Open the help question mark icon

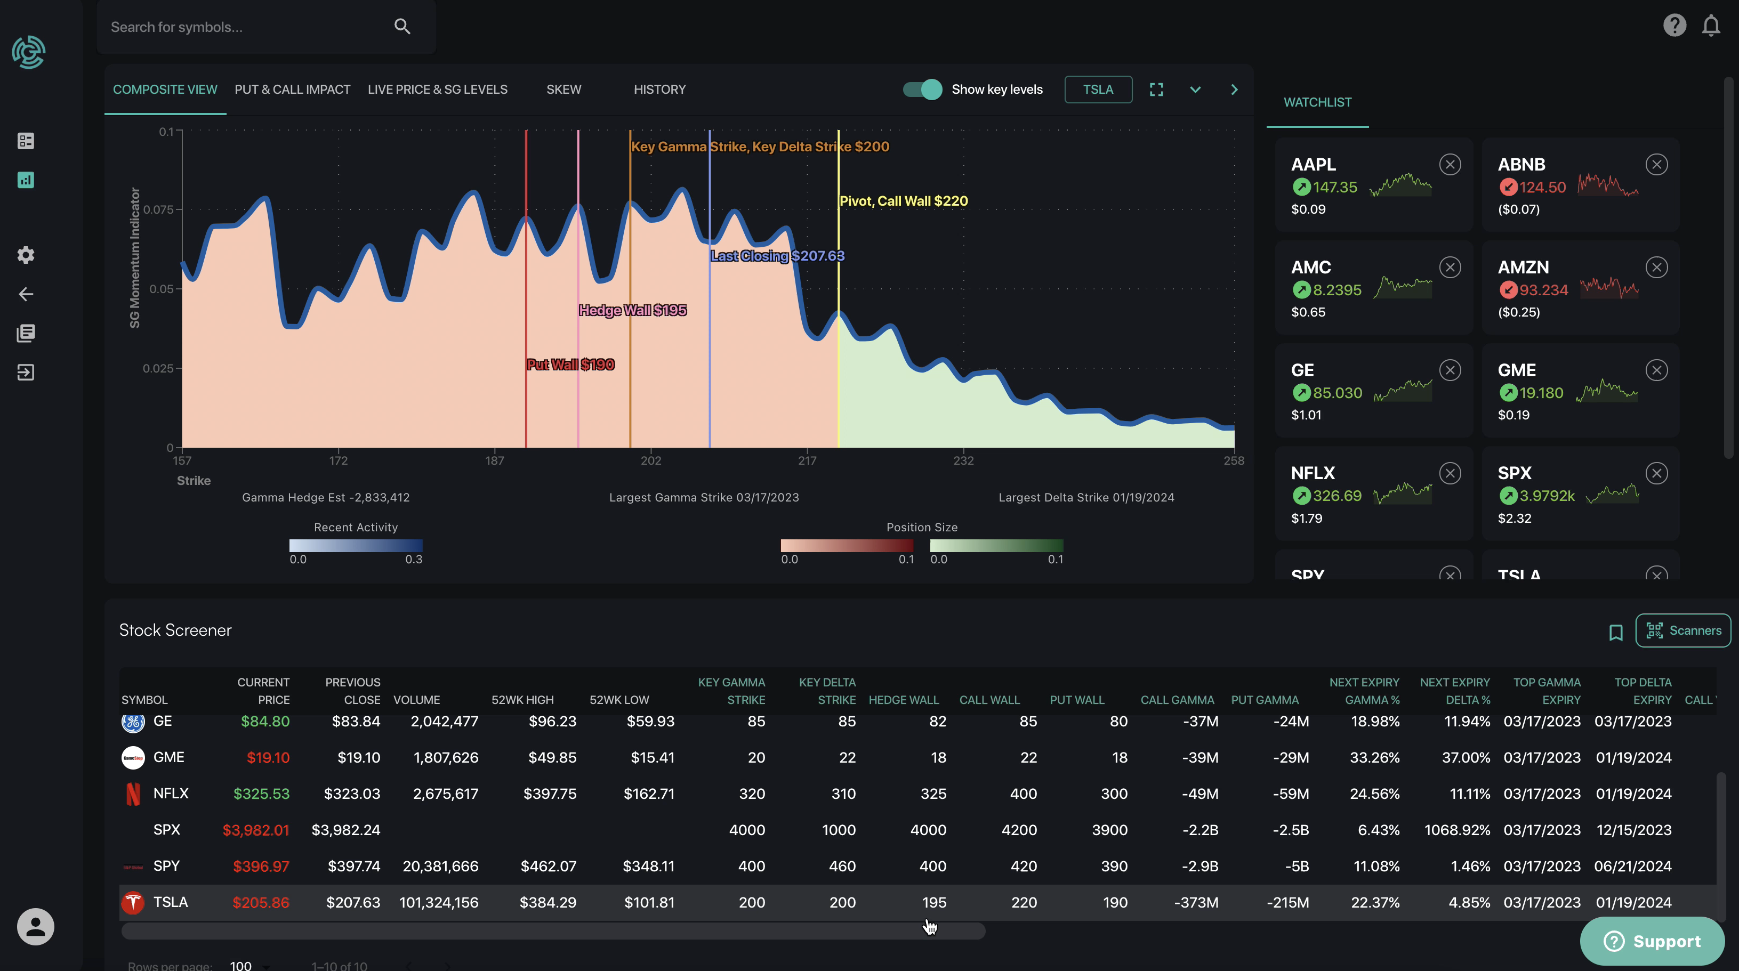(x=1674, y=26)
